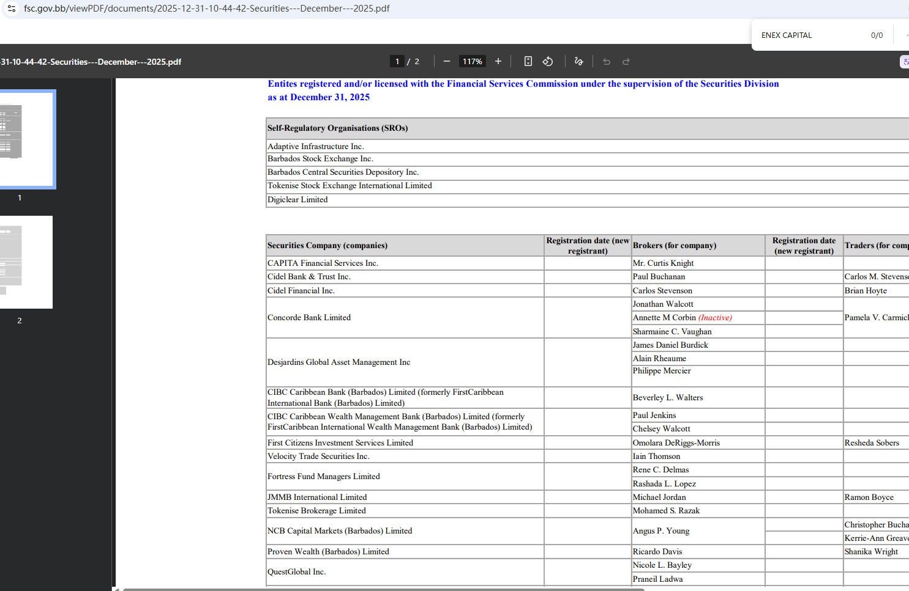This screenshot has width=909, height=591.
Task: Click the ENEX CAPITAL find search box
Action: point(808,35)
